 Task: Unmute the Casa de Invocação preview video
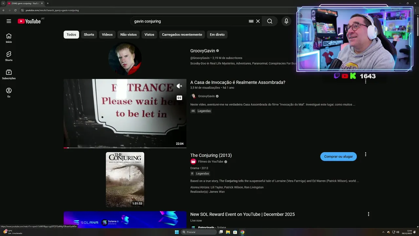coord(179,86)
